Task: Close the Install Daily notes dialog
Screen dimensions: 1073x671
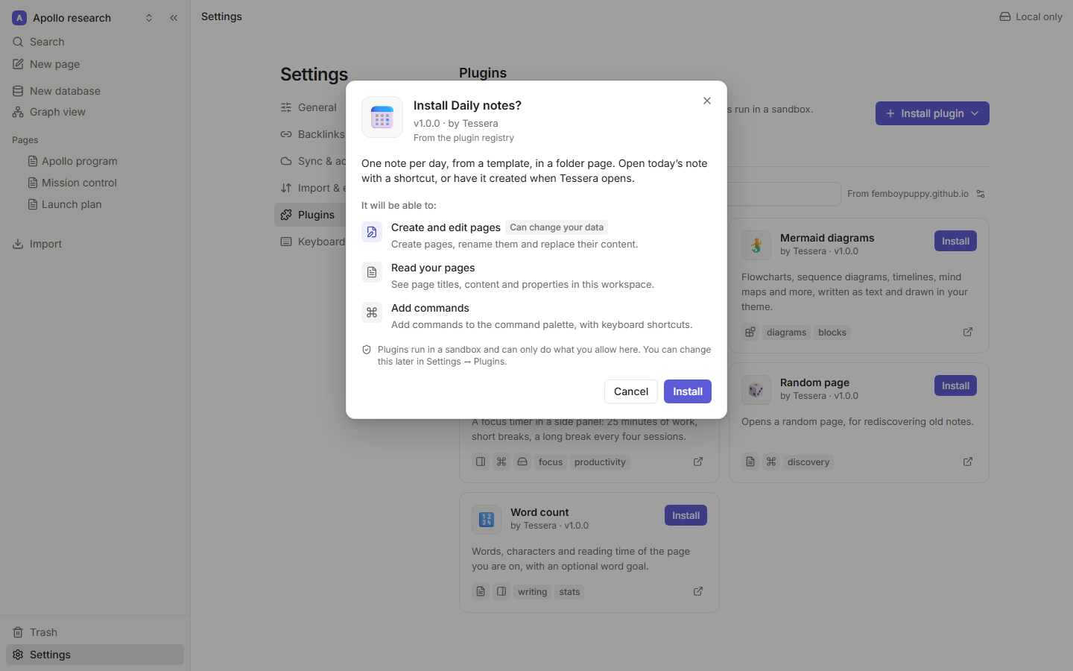Action: click(x=707, y=101)
